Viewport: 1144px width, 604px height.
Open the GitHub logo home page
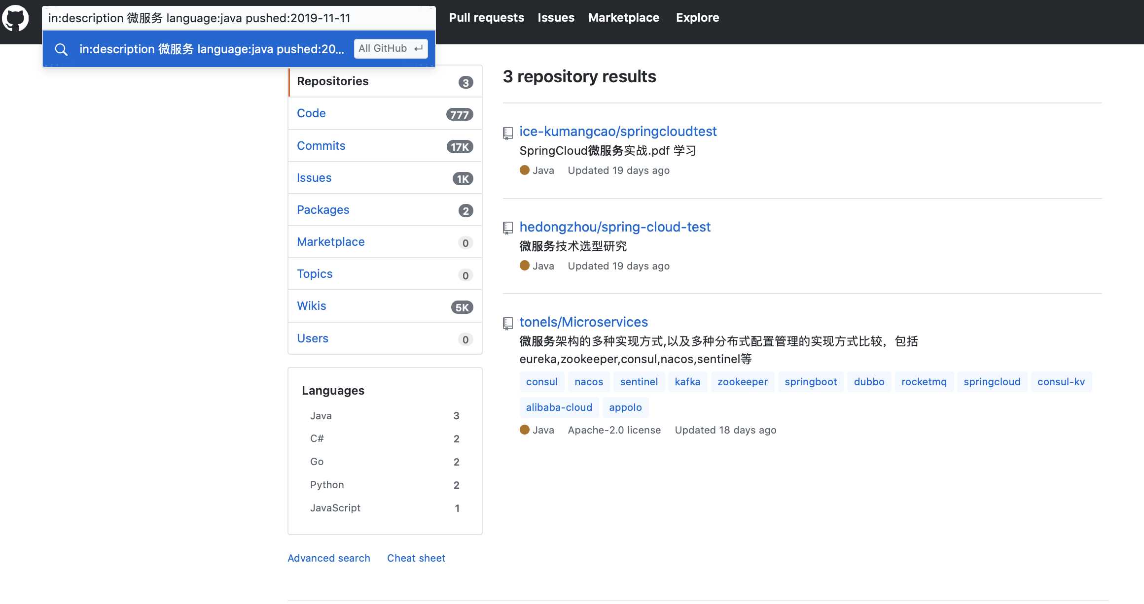(15, 18)
